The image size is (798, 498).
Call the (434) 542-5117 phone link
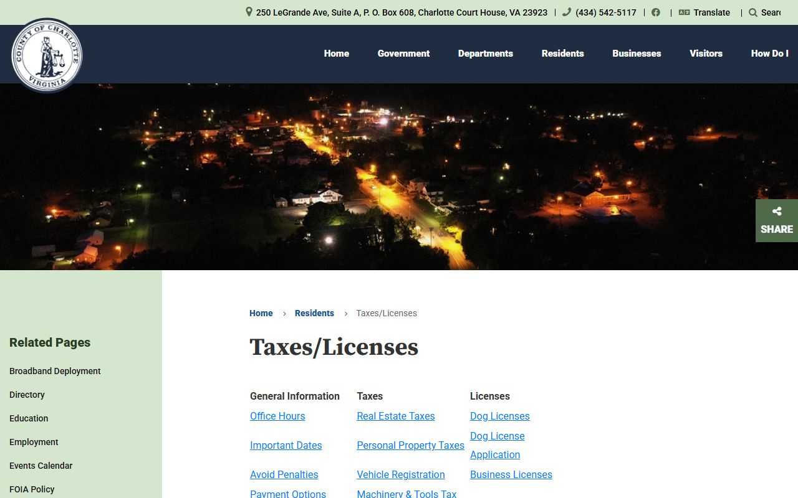606,12
